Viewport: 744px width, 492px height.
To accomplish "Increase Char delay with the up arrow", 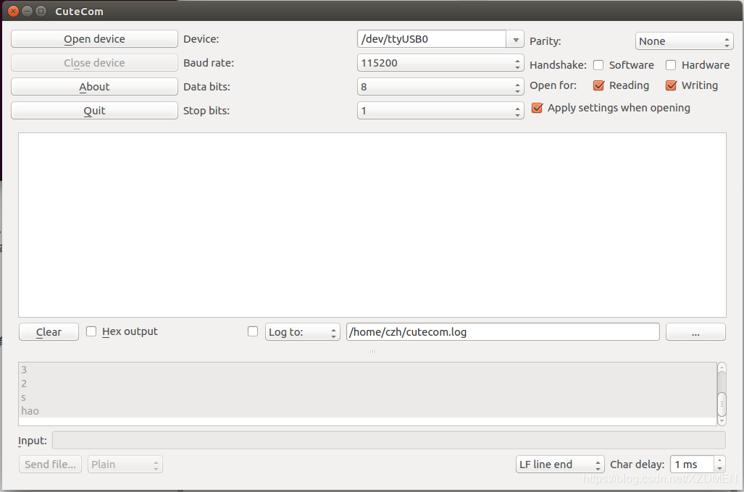I will click(x=720, y=460).
